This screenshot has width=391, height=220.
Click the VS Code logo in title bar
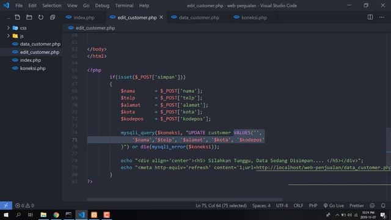(6, 5)
